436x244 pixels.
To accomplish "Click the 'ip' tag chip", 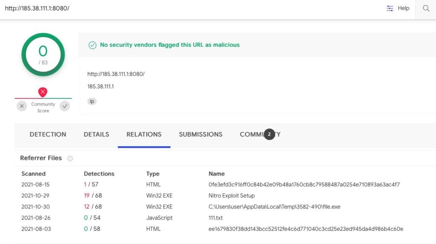I will pos(92,101).
